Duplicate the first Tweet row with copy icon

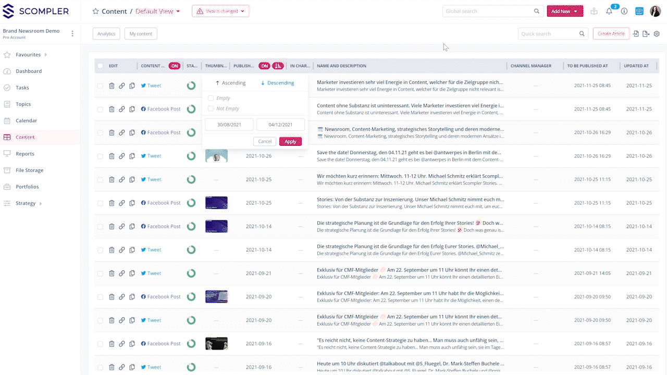132,86
